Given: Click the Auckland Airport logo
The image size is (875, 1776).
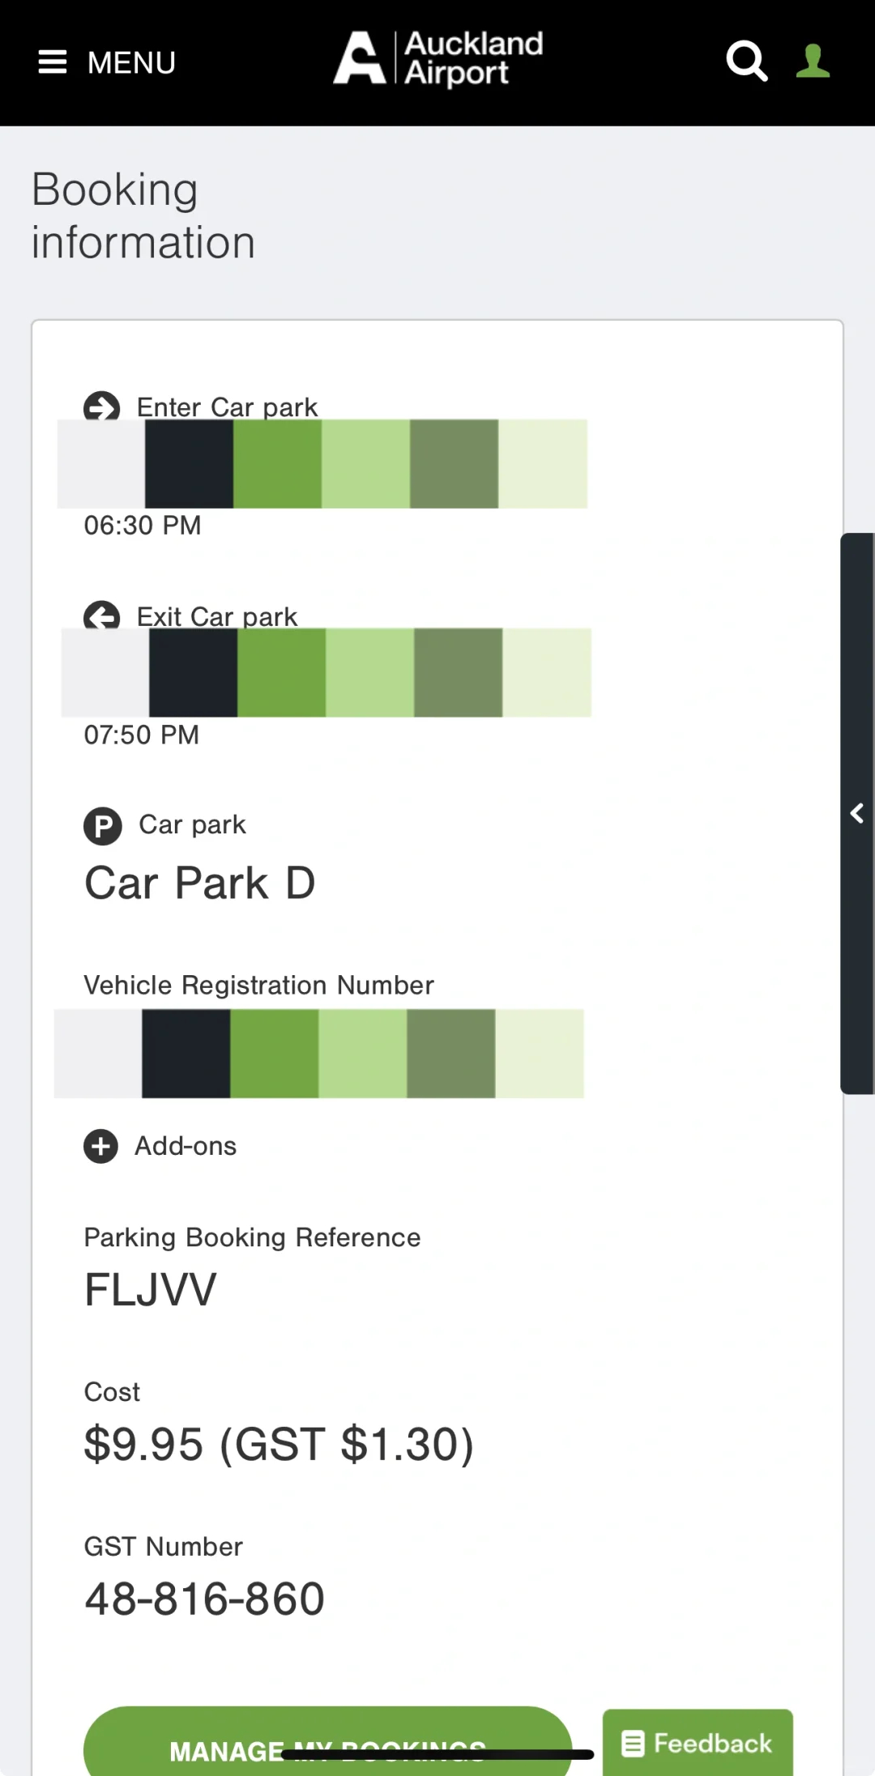Looking at the screenshot, I should (x=438, y=58).
